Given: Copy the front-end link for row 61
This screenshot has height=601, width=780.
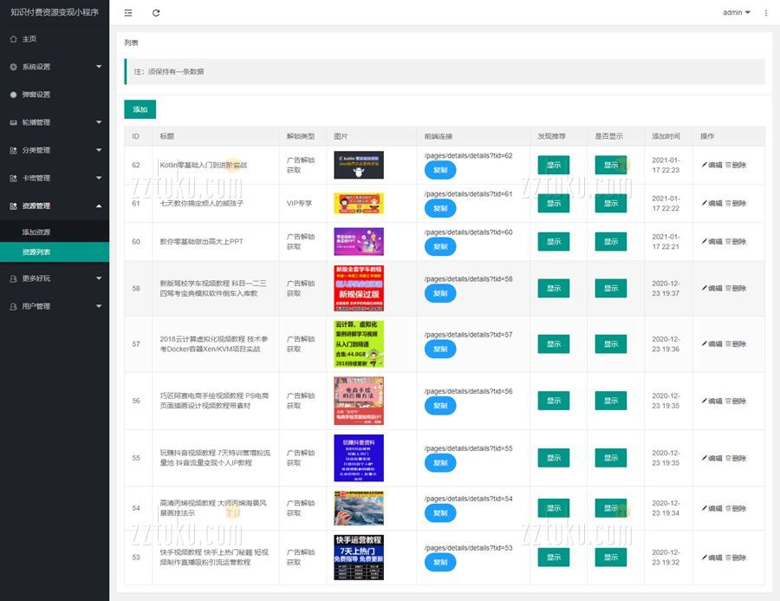Looking at the screenshot, I should point(440,208).
